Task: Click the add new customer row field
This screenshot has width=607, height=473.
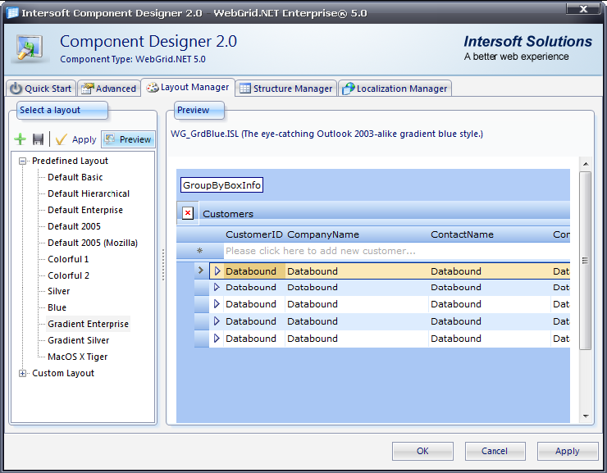Action: 397,251
